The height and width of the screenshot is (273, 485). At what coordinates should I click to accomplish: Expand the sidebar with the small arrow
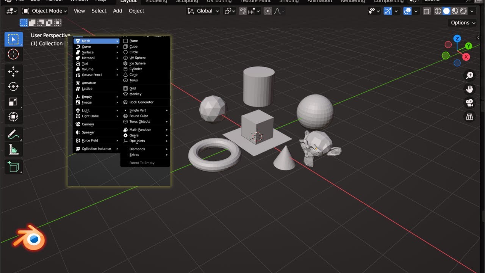pos(479,38)
